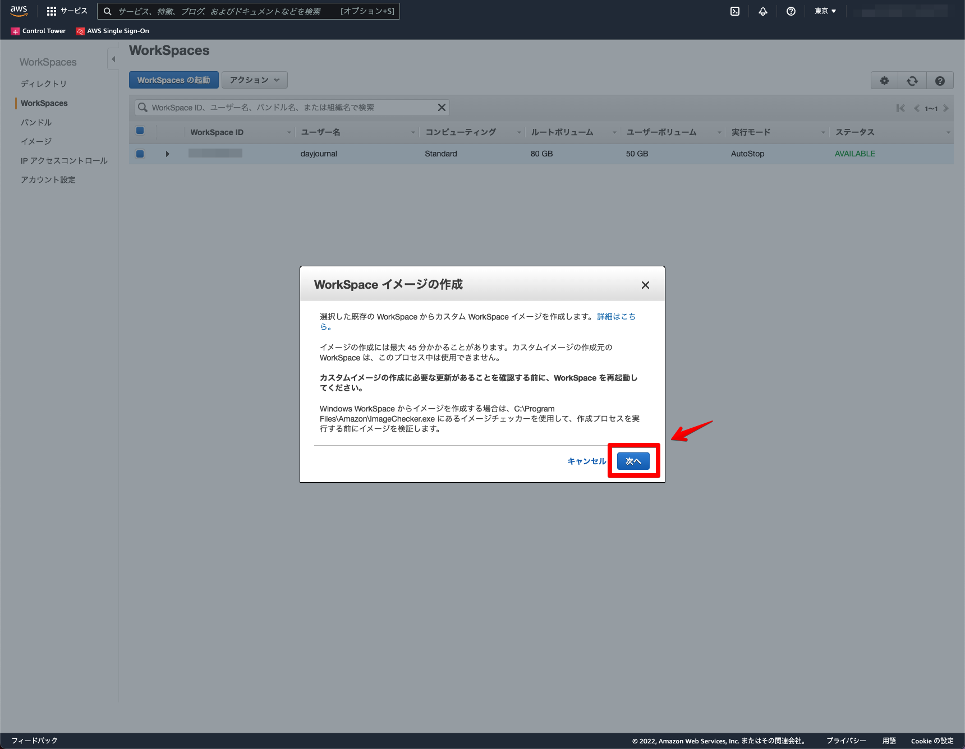Expand the dayjournal WorkSpace row details arrow
Image resolution: width=965 pixels, height=749 pixels.
click(167, 154)
